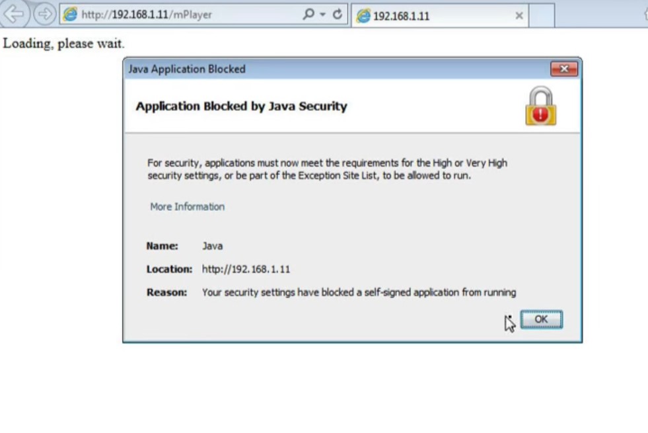Image resolution: width=648 pixels, height=433 pixels.
Task: Click the security requirements paragraph text
Action: [x=328, y=169]
